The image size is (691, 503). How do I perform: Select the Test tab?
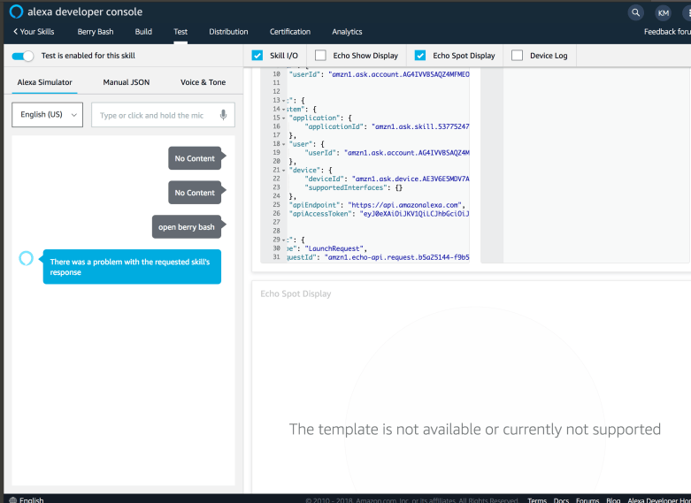pos(180,32)
